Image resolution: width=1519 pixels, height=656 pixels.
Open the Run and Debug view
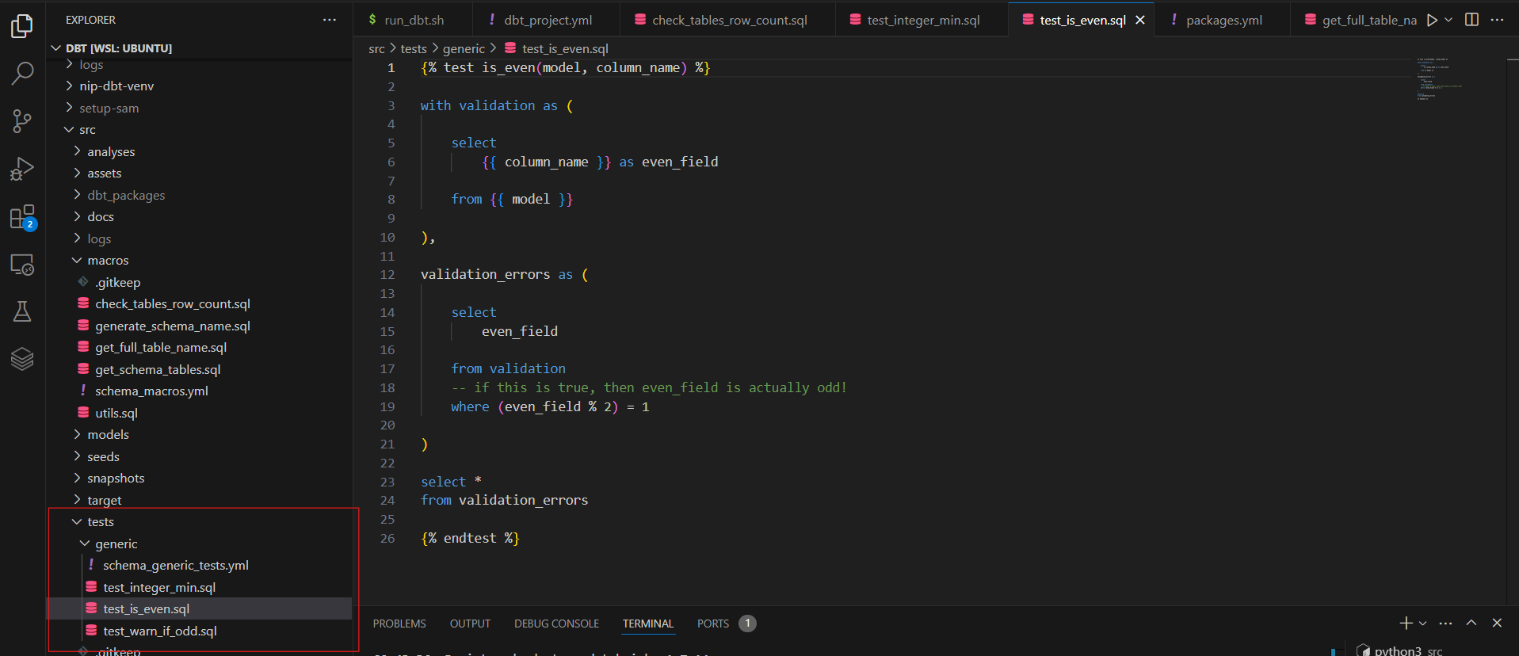click(x=22, y=169)
